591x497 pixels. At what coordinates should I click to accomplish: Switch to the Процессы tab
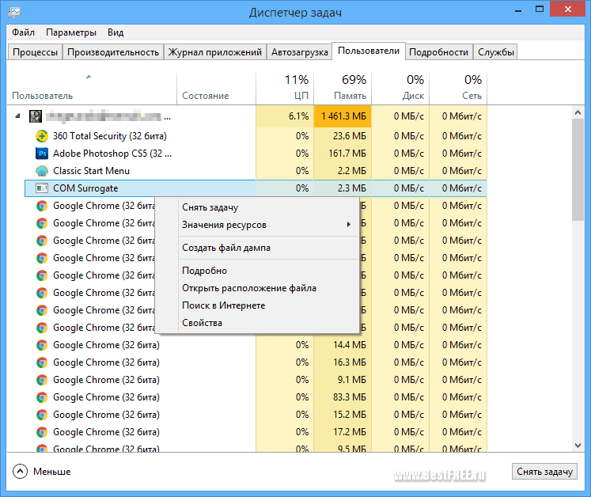click(35, 52)
